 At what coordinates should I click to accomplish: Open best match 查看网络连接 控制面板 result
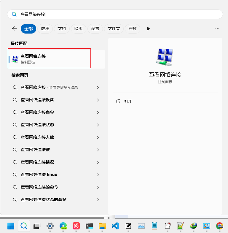pos(56,59)
